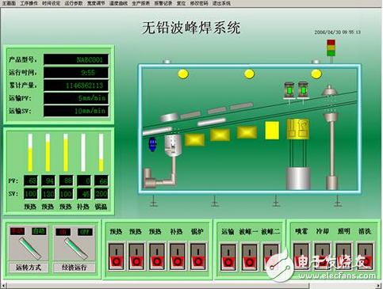Click the second yellow preheater block

point(220,135)
